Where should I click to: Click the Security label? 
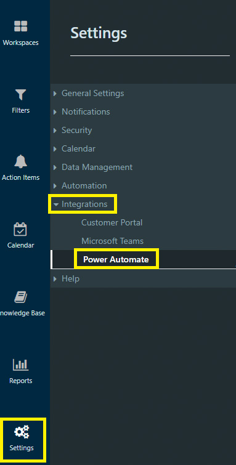click(76, 130)
